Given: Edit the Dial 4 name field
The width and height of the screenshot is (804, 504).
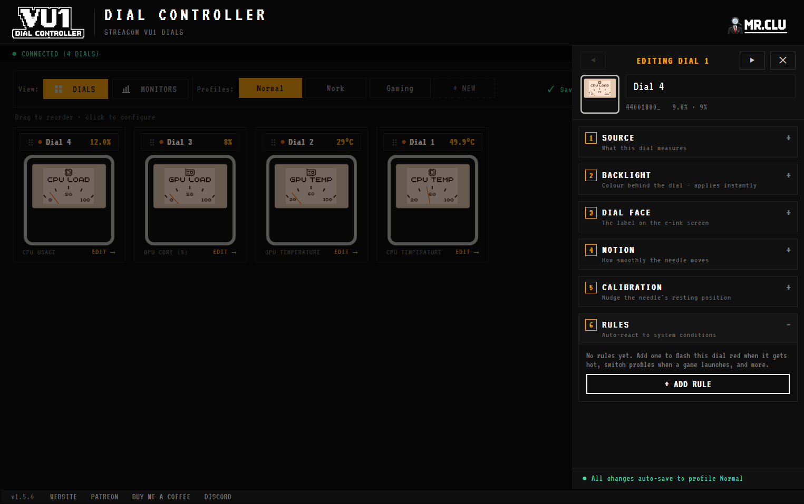Looking at the screenshot, I should [710, 86].
